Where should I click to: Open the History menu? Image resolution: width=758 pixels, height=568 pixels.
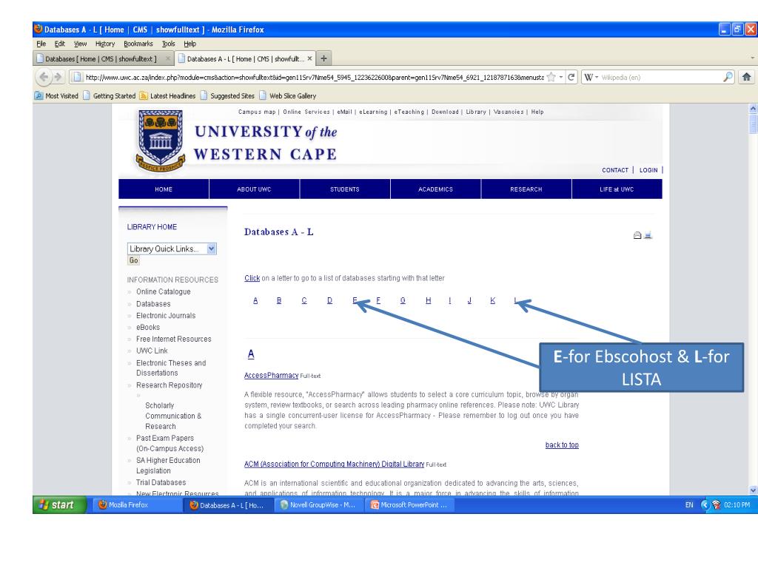click(x=105, y=44)
